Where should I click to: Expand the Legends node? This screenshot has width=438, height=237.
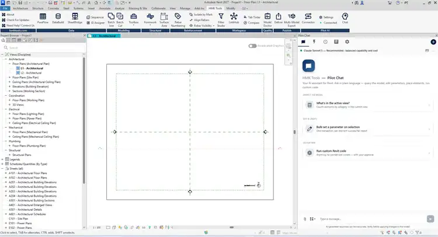(x=2, y=159)
